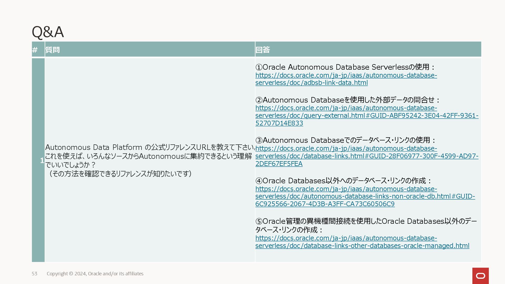Click the # column header
Image resolution: width=505 pixels, height=284 pixels.
(38, 49)
